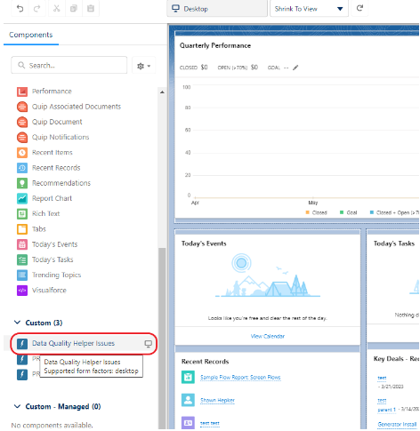The height and width of the screenshot is (431, 420).
Task: Select the Report Chart component icon
Action: (22, 198)
